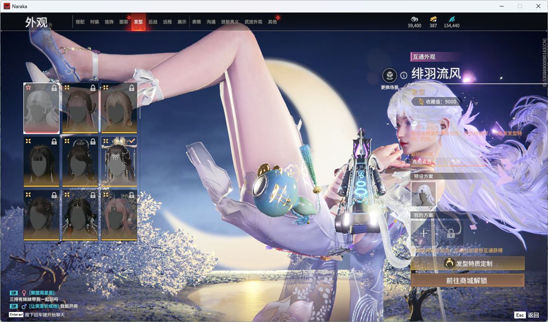
Task: Select the 亮相姿态 preview option
Action: 422,162
